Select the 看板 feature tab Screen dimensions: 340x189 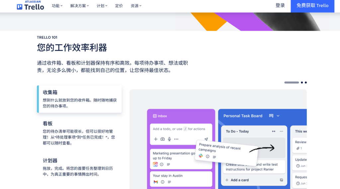tap(79, 133)
